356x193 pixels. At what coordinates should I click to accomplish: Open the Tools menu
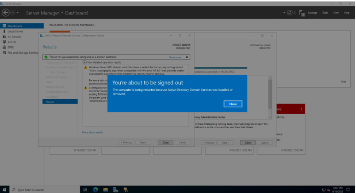[325, 13]
